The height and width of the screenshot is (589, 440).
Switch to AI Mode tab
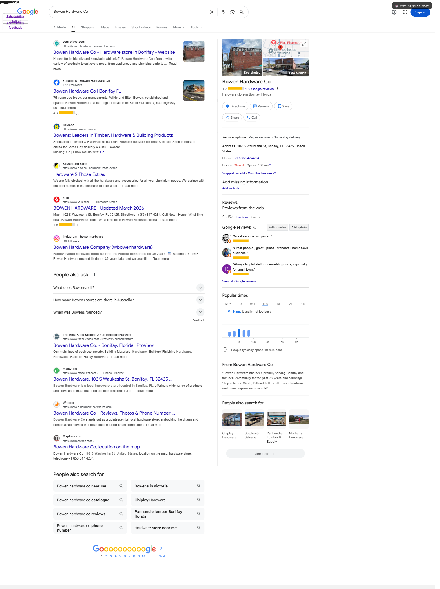tap(59, 27)
